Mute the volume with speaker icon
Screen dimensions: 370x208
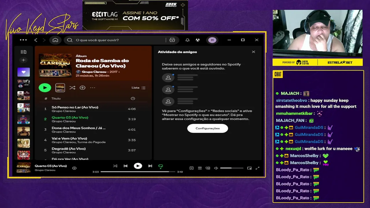click(216, 168)
